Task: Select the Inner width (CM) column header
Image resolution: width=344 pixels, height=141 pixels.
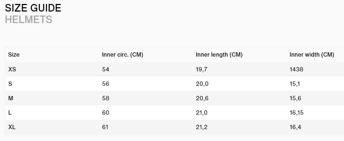Action: pyautogui.click(x=312, y=54)
